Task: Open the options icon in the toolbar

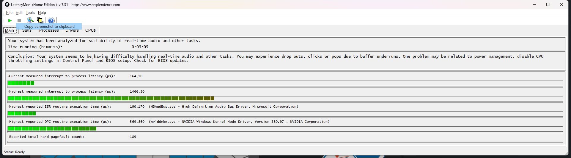Action: tap(30, 20)
